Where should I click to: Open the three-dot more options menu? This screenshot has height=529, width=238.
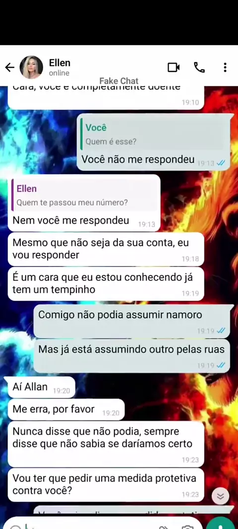[x=225, y=67]
